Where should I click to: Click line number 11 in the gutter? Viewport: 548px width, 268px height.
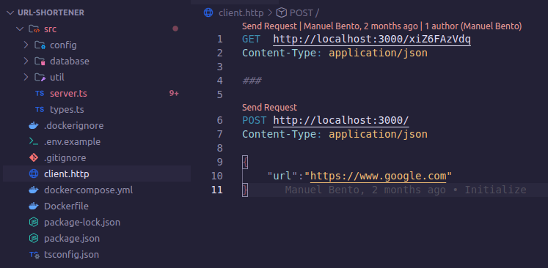(216, 190)
